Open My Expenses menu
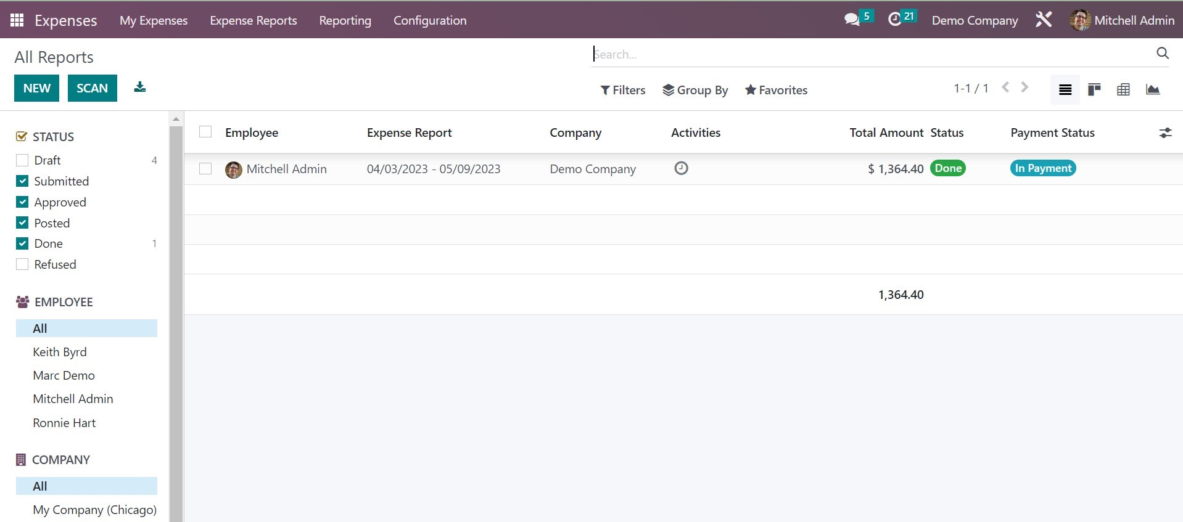The width and height of the screenshot is (1183, 522). point(154,20)
